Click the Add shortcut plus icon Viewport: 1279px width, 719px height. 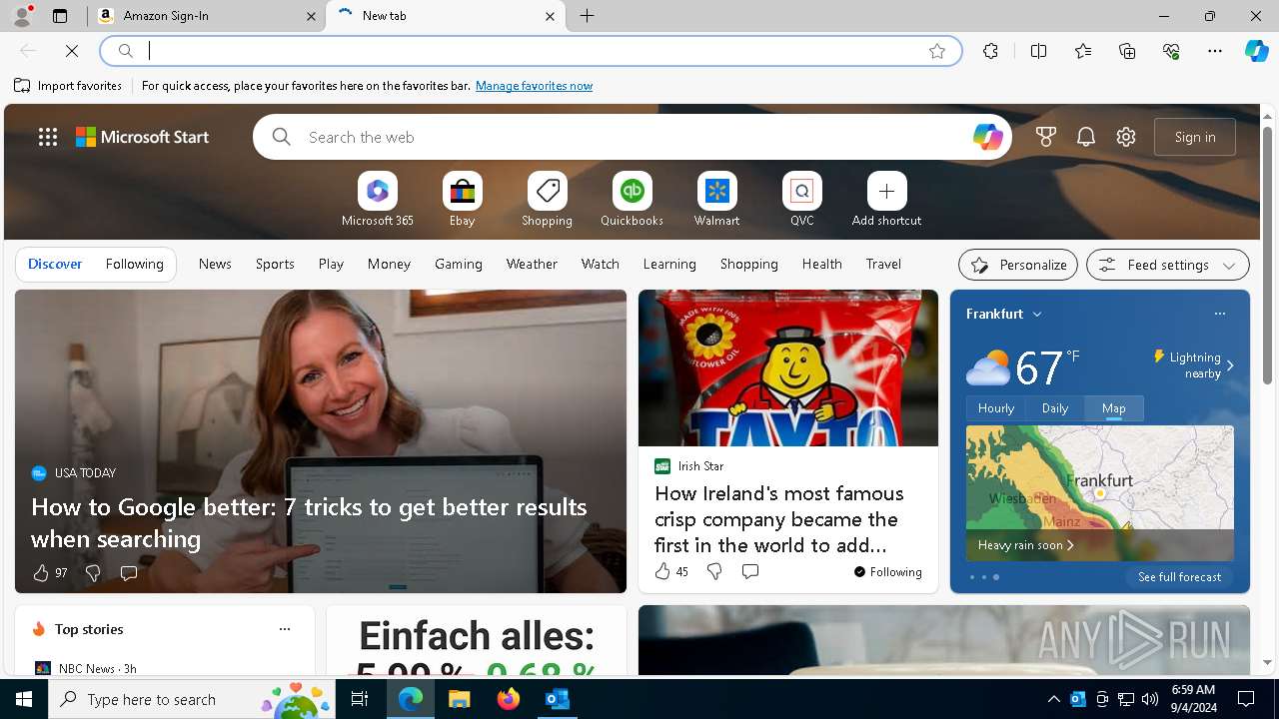[x=886, y=191]
